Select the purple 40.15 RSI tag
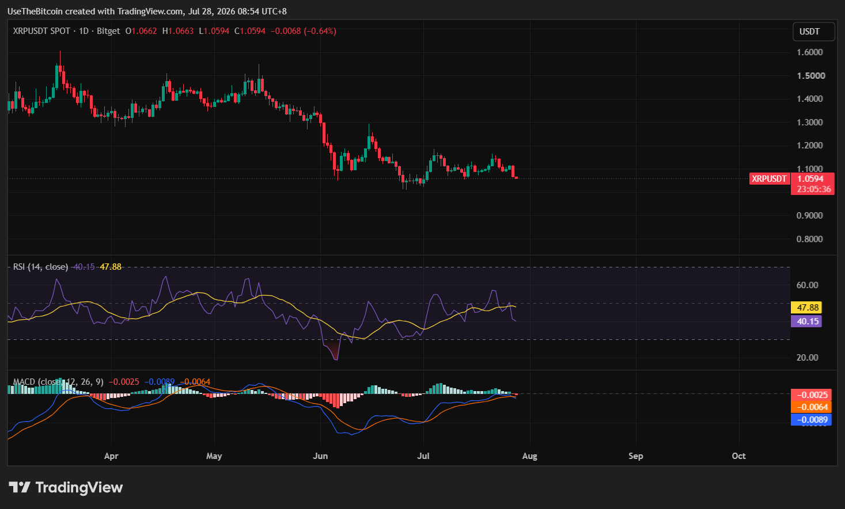 tap(806, 322)
